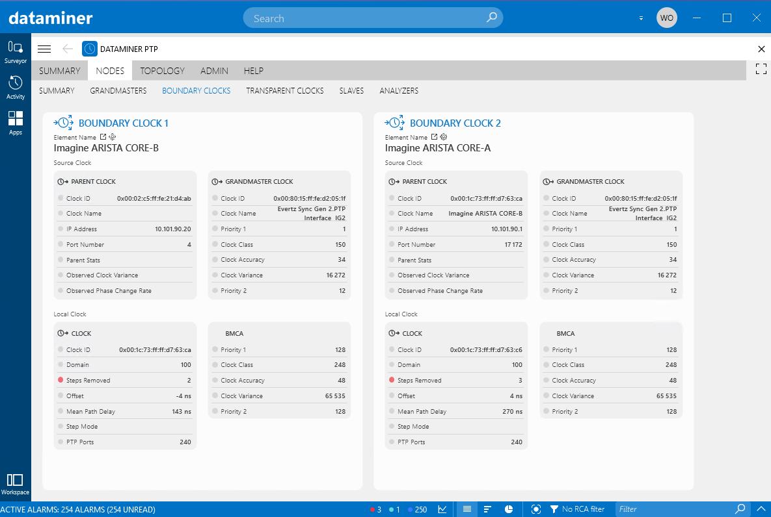
Task: Switch alarm console to list view
Action: coord(467,509)
